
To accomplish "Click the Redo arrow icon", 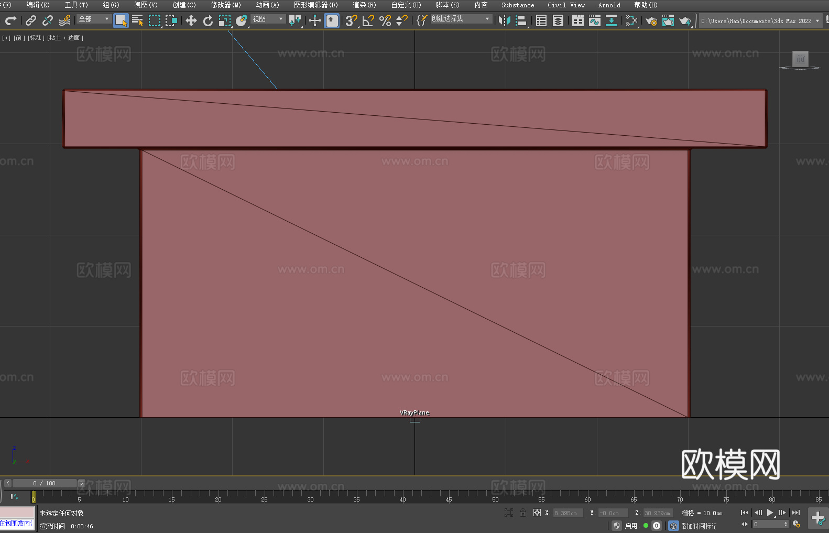I will pos(10,20).
